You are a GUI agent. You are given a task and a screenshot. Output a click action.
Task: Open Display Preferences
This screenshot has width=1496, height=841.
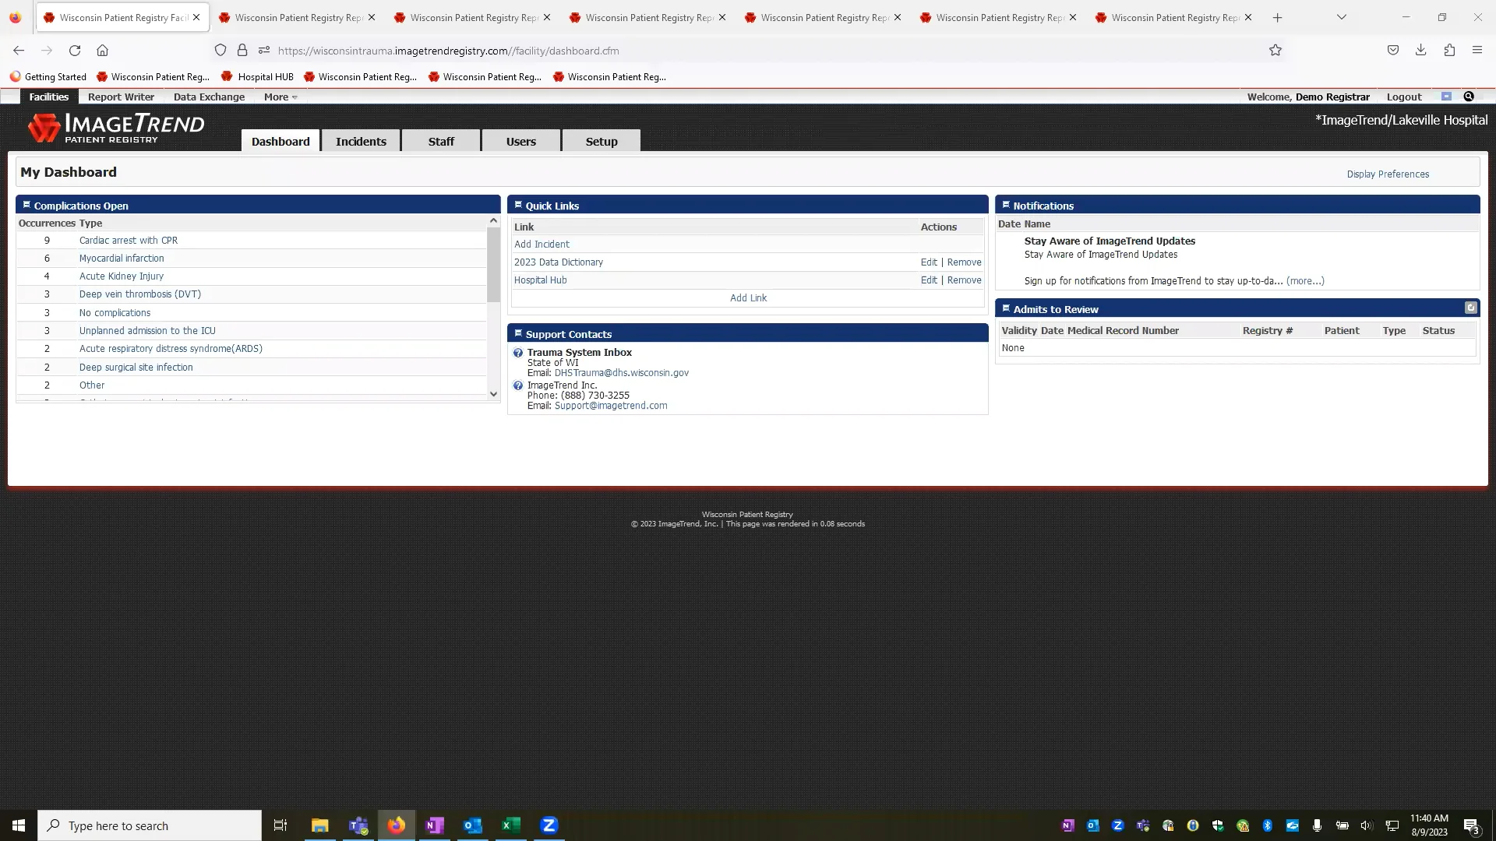pos(1387,174)
